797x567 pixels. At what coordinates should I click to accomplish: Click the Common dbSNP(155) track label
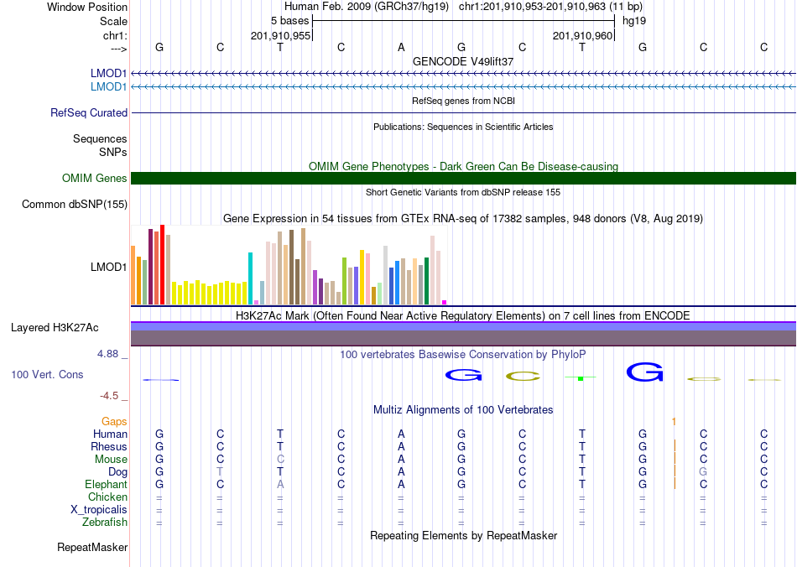[x=74, y=205]
